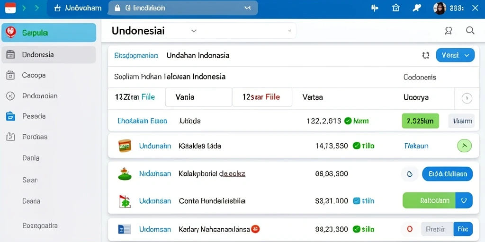Click the green 2.525lam button

(421, 121)
